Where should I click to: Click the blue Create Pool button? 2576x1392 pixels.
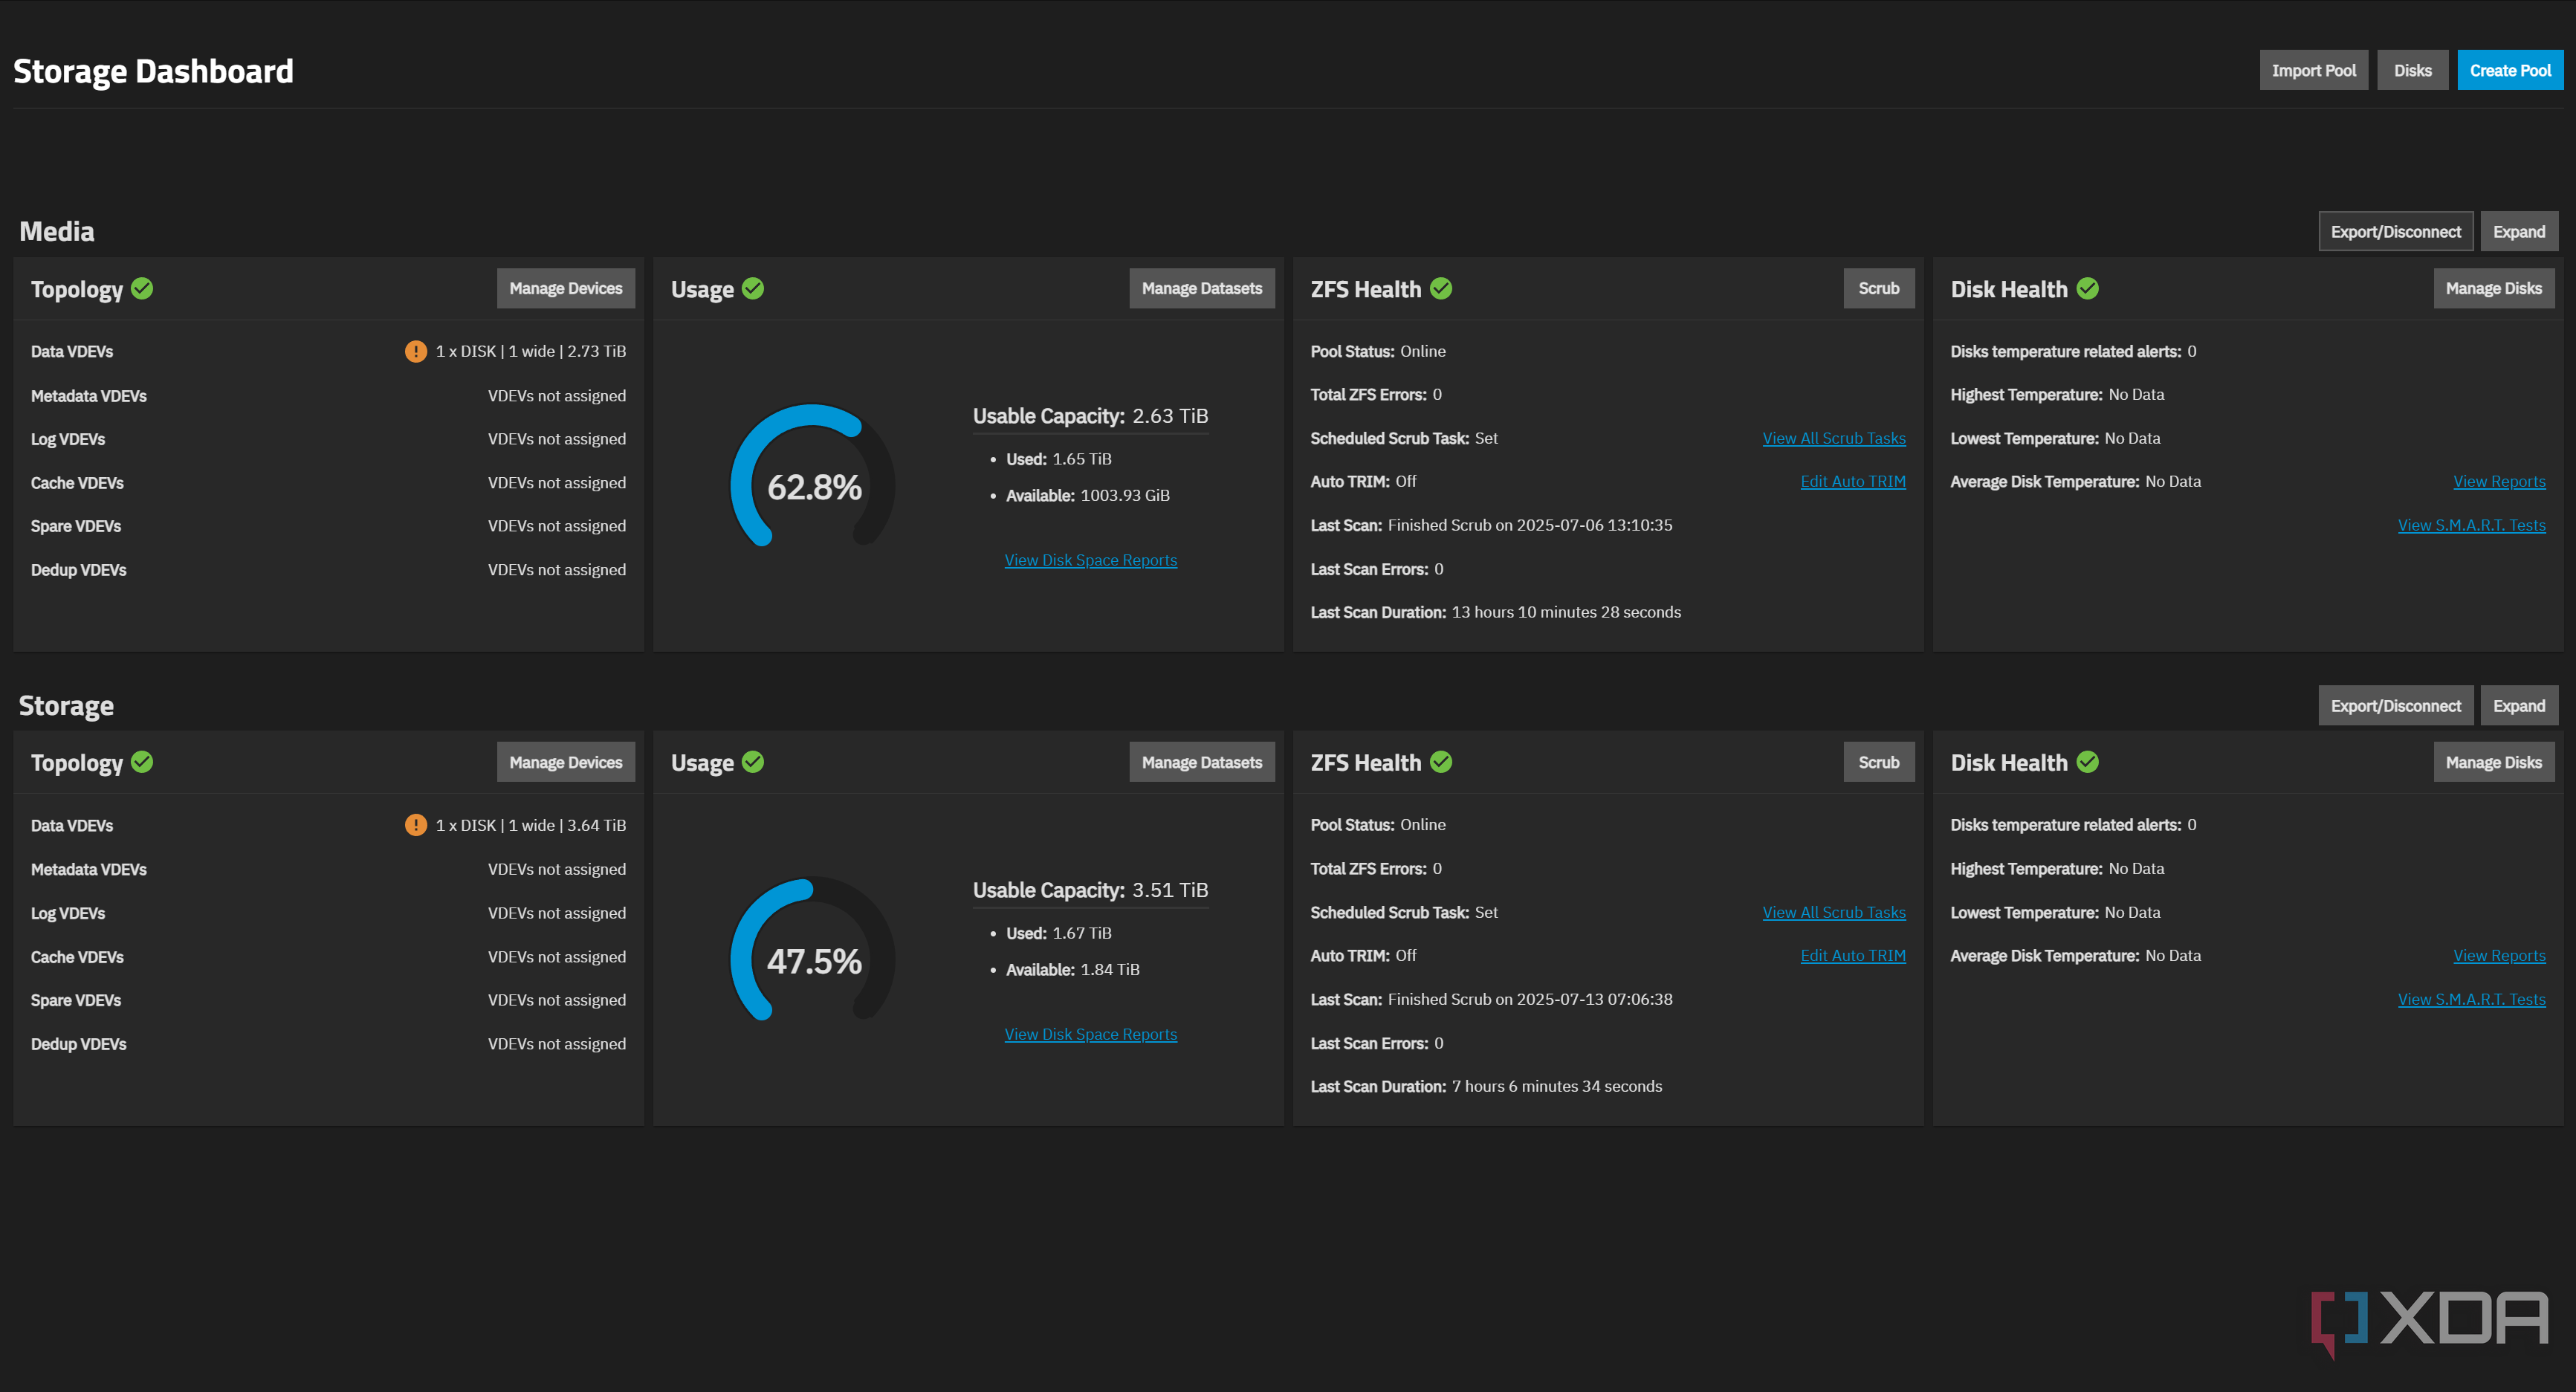[2510, 70]
